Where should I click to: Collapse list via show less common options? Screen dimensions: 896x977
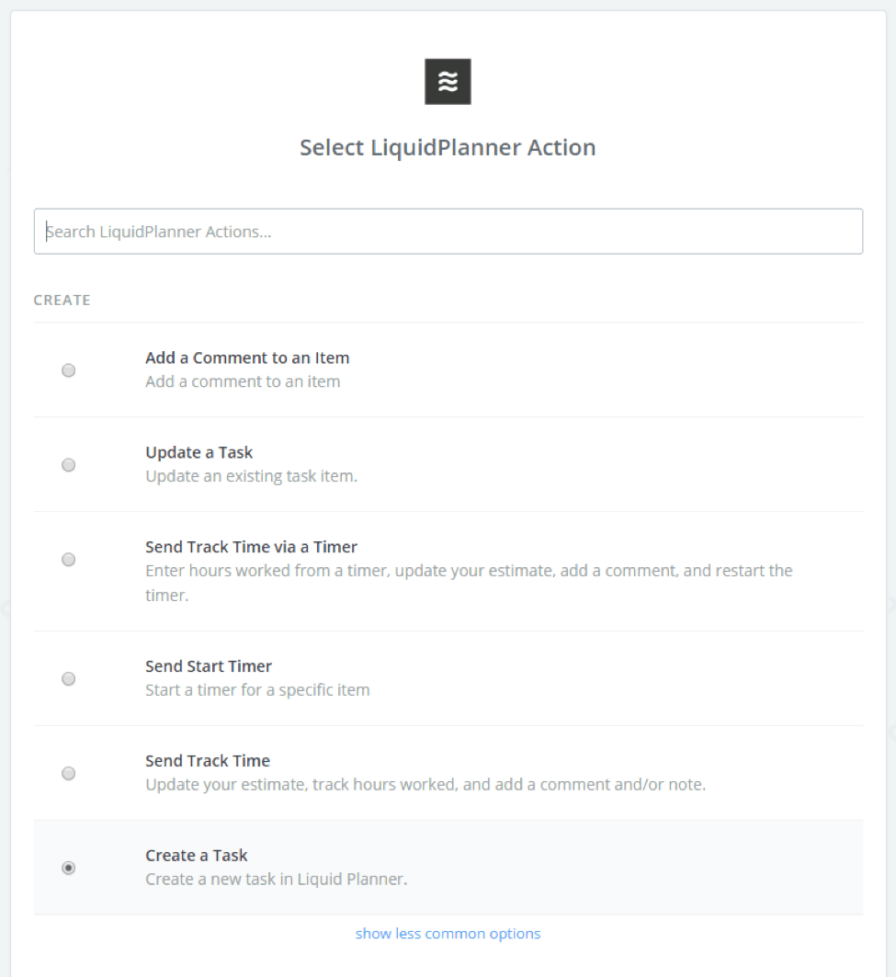click(448, 934)
